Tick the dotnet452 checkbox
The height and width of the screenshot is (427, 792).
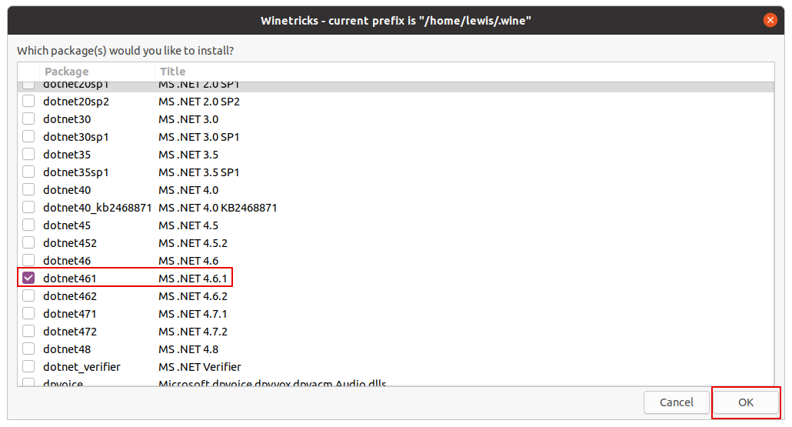coord(28,242)
